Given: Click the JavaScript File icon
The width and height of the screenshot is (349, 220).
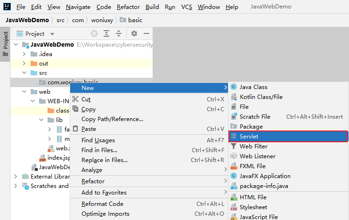Looking at the screenshot, I should pyautogui.click(x=234, y=217).
